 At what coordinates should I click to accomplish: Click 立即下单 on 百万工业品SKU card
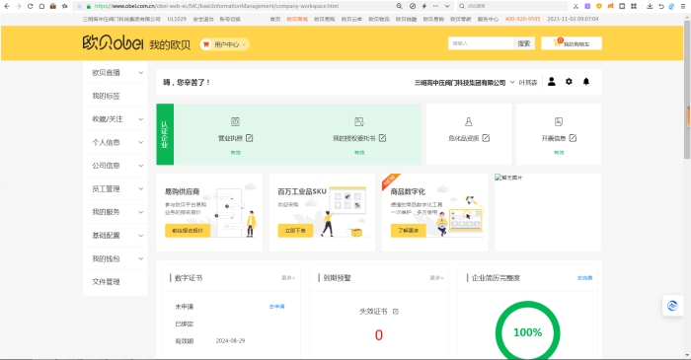(295, 230)
